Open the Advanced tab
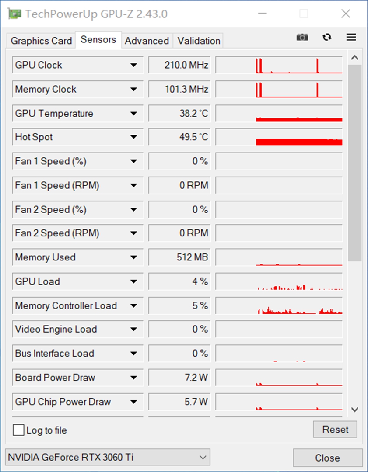 click(x=147, y=41)
